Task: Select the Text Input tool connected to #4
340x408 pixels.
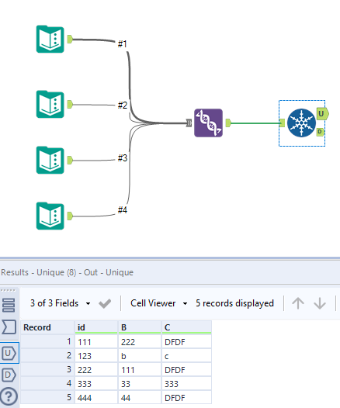Action: (50, 216)
